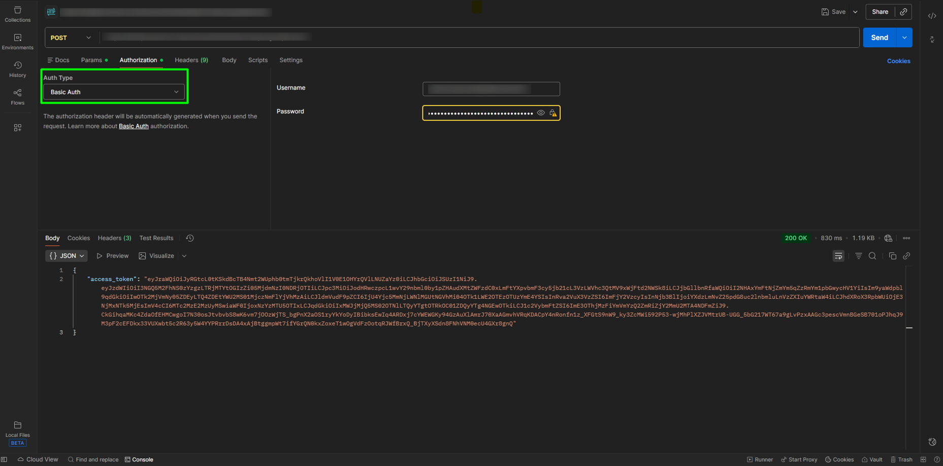Click the filter response icon
This screenshot has height=466, width=943.
858,256
